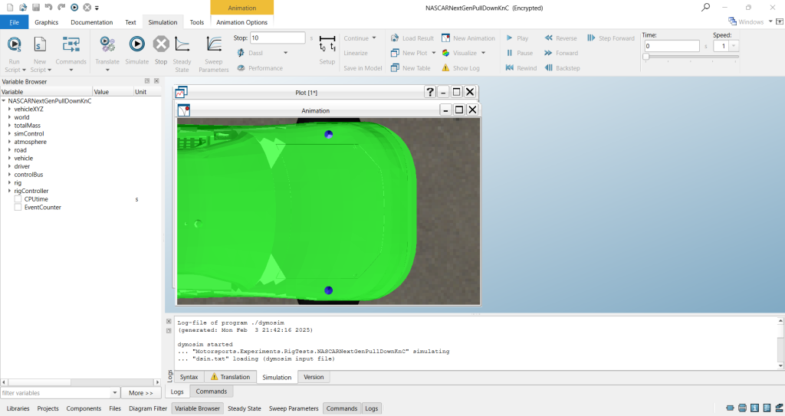Screen dimensions: 785x416
Task: Switch to the Syntax log tab
Action: (189, 377)
